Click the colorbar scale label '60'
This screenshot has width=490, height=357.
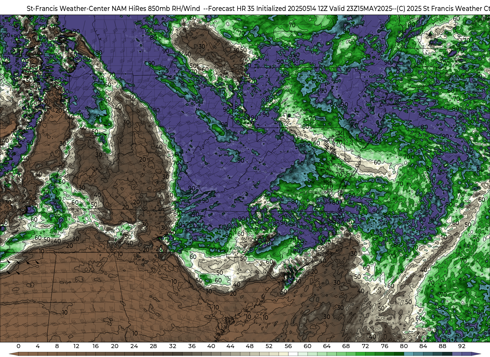[308, 346]
